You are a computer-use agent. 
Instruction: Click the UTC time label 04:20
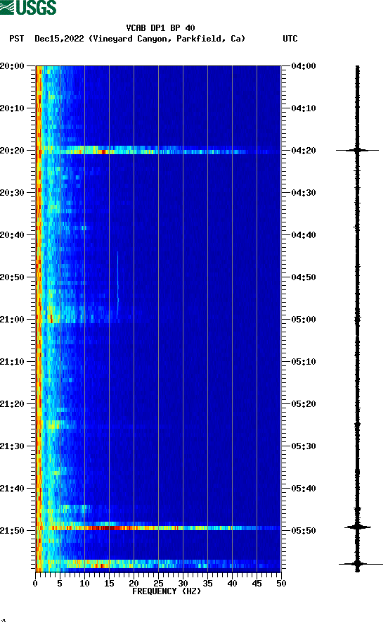point(304,151)
